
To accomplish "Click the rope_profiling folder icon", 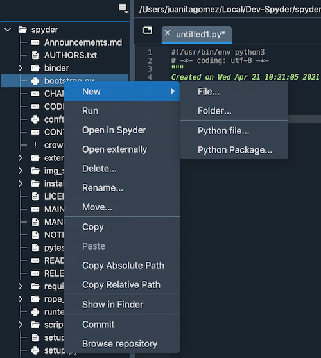I will [35, 299].
